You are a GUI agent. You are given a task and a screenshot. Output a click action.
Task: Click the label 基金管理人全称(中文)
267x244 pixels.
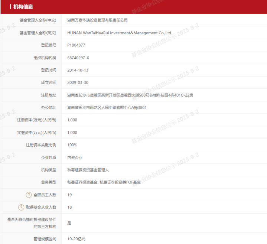38,20
